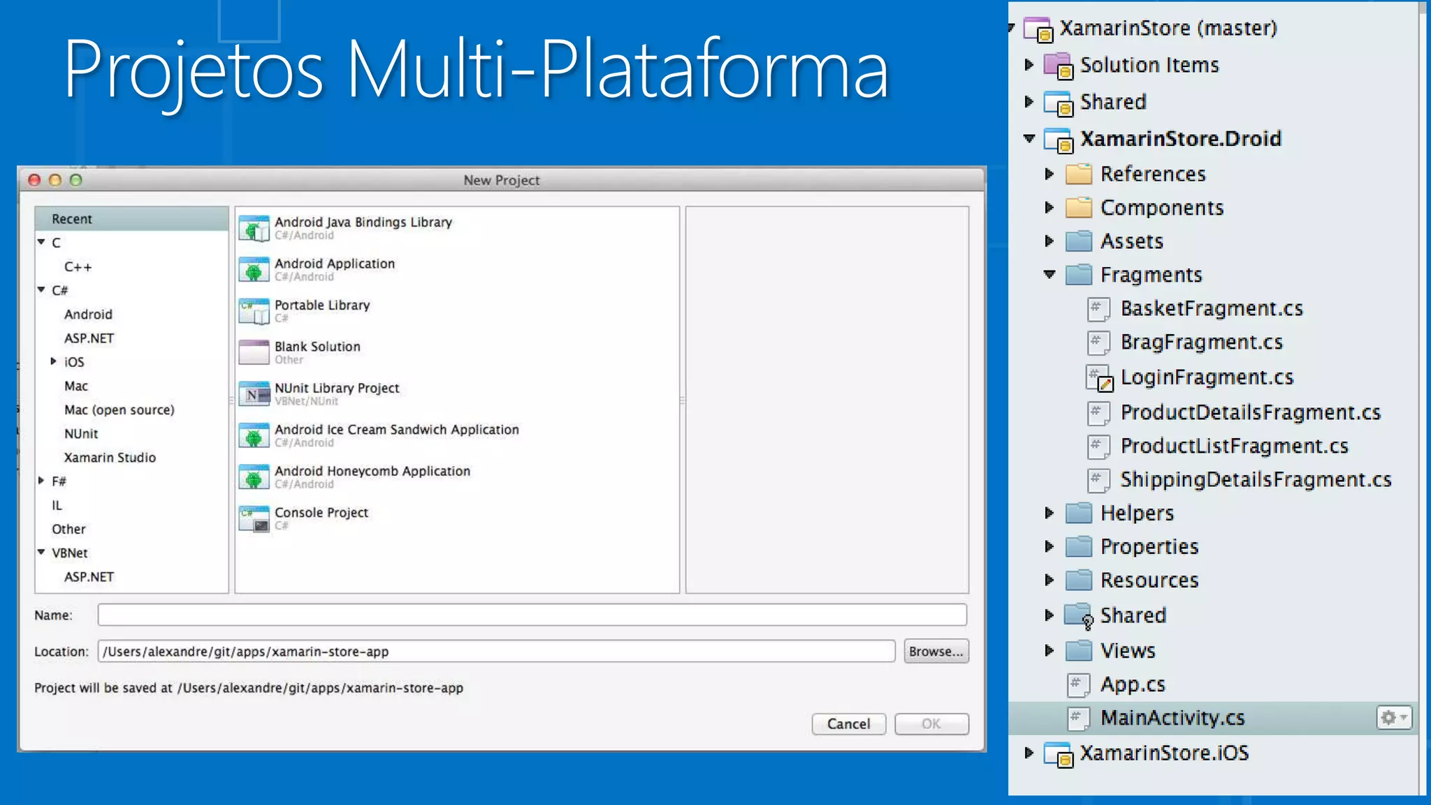Expand the iOS subcategory
This screenshot has height=805, width=1431.
coord(54,361)
